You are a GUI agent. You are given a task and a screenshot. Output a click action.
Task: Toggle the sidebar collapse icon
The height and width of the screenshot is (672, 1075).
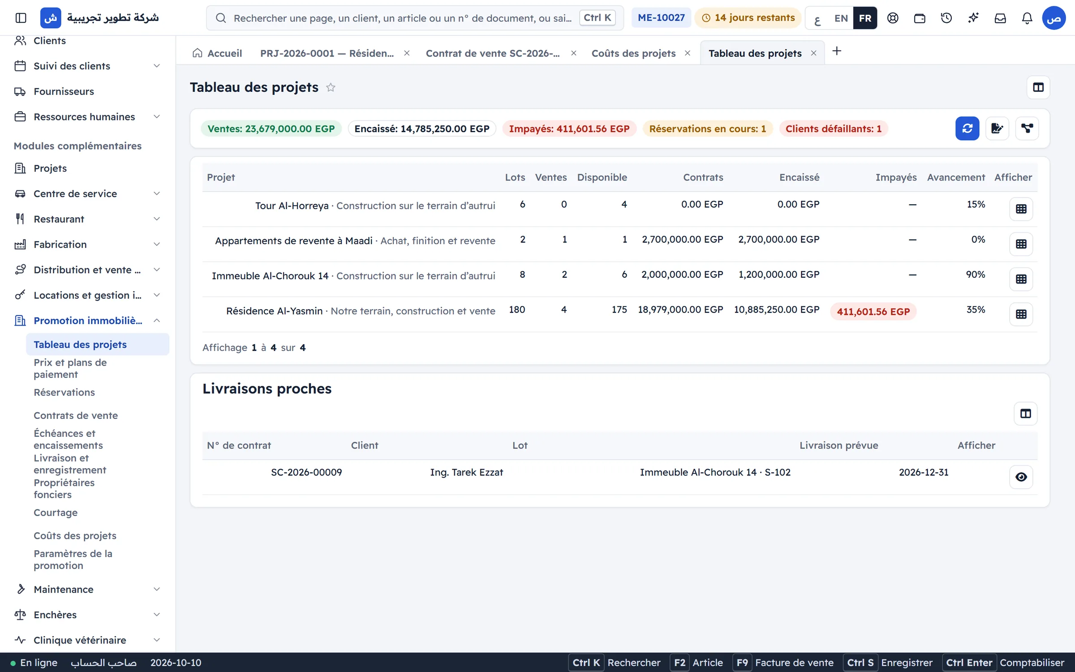coord(21,18)
